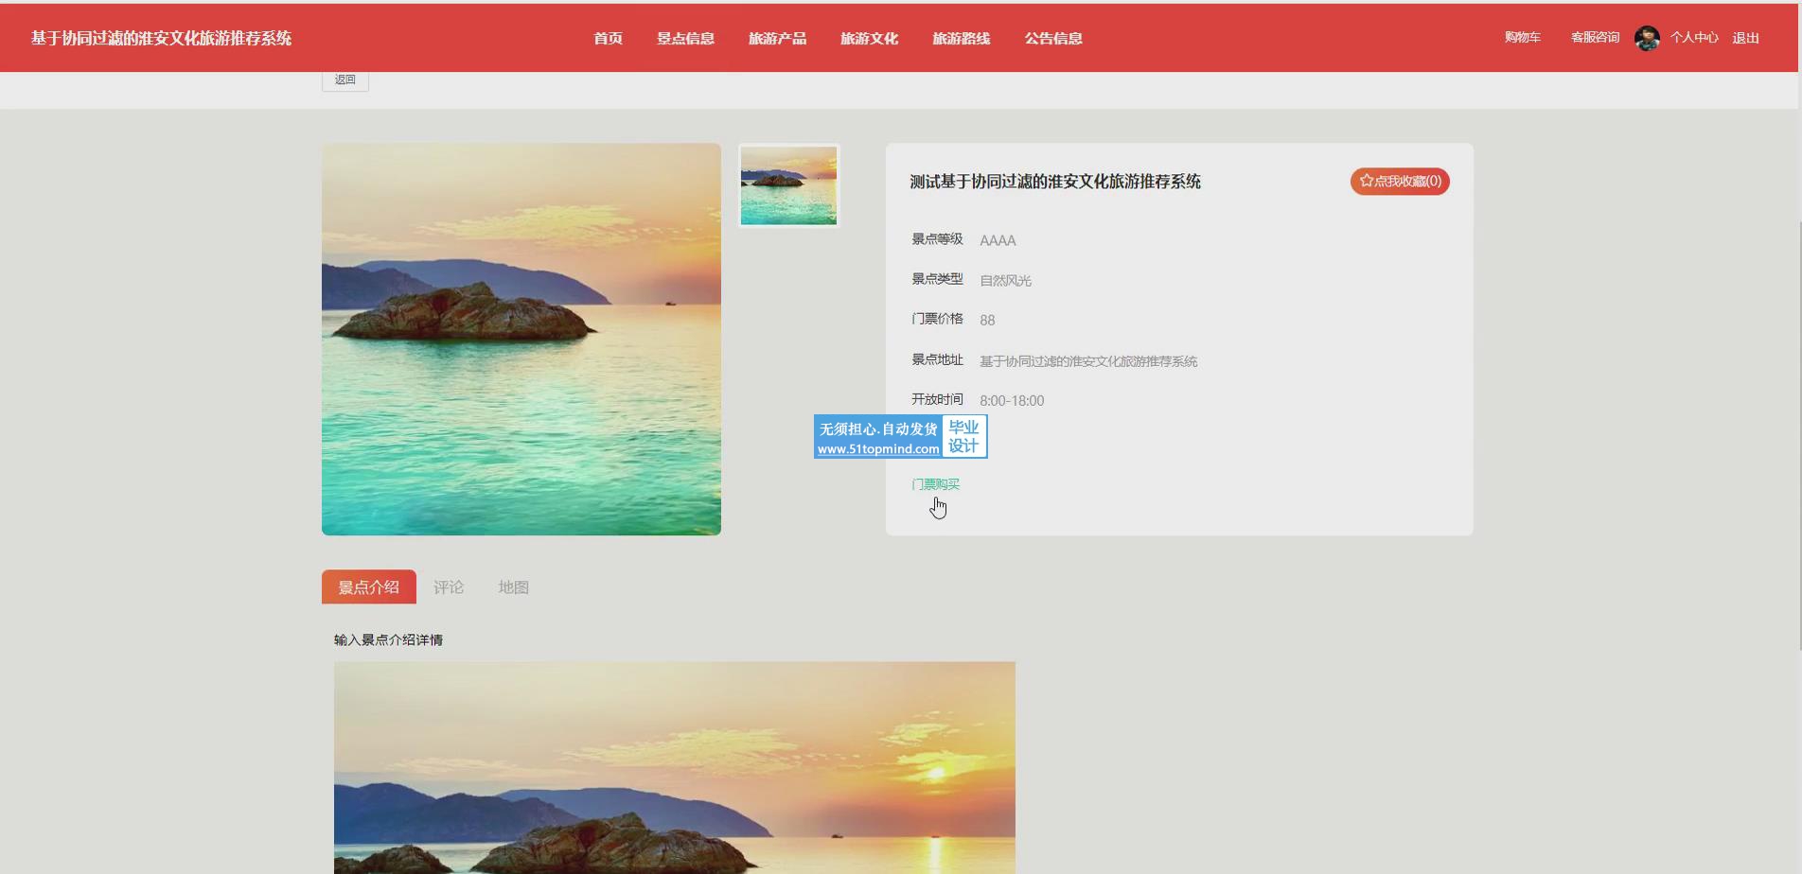This screenshot has width=1802, height=874.
Task: Open 景点信息 in the navigation bar
Action: (685, 38)
